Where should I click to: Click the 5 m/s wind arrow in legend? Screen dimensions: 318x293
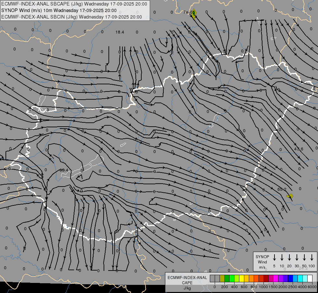274,258
